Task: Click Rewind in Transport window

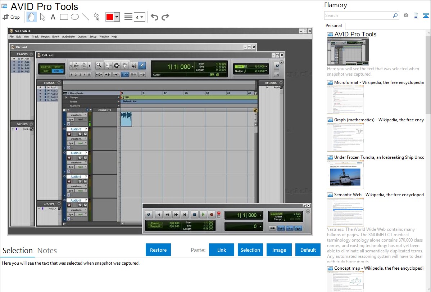Action: click(x=167, y=214)
